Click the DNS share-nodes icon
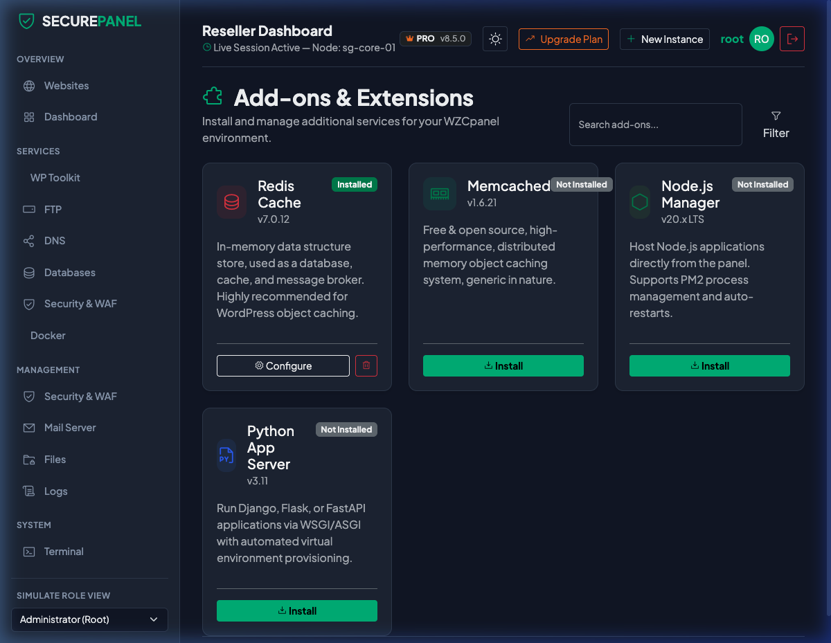The width and height of the screenshot is (831, 643). [x=29, y=241]
